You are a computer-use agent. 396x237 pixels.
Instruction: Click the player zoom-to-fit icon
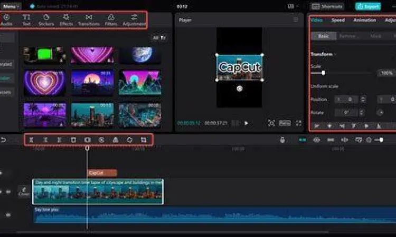tap(271, 123)
